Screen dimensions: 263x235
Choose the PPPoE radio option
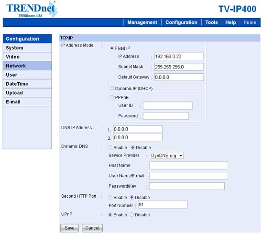pos(112,97)
